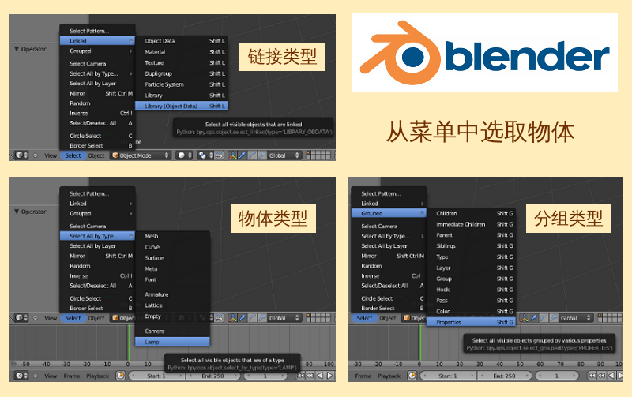Viewport: 632px width, 397px height.
Task: Enable translate manipulator arrow in 分组类型 screenshot
Action: pyautogui.click(x=534, y=318)
